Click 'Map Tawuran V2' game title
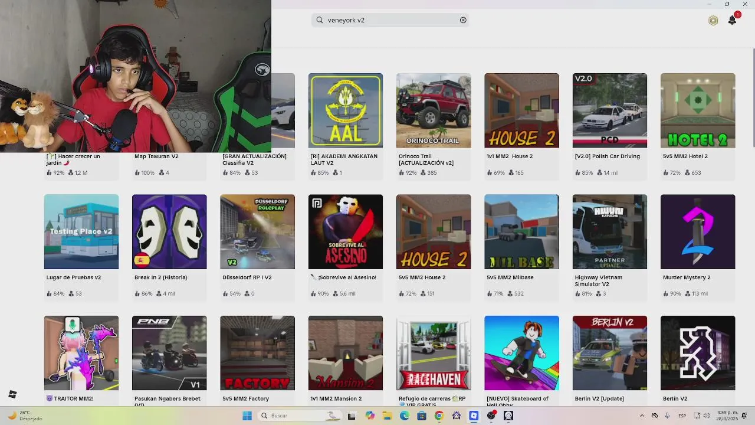 tap(156, 156)
